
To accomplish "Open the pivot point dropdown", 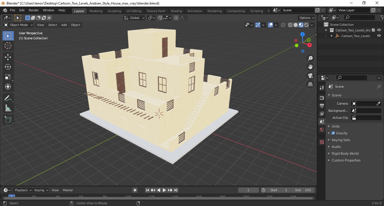I will pos(152,18).
